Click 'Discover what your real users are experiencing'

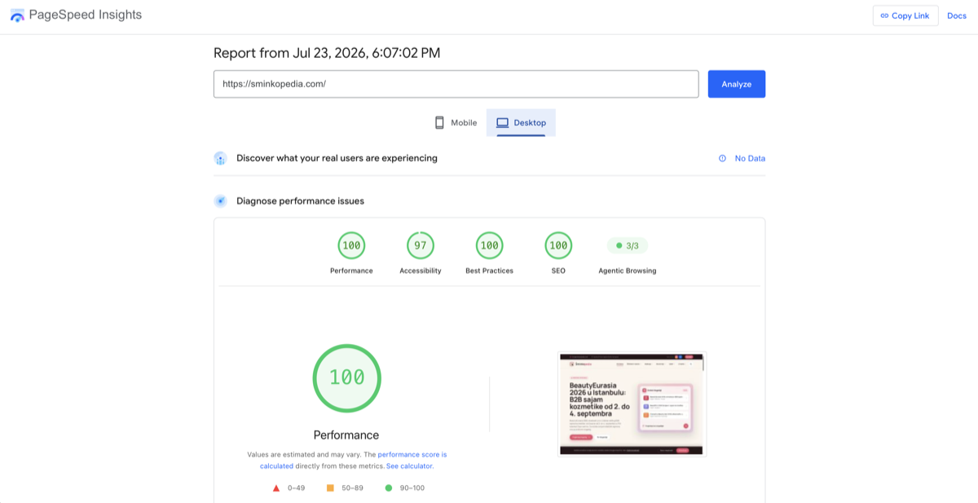(x=337, y=158)
